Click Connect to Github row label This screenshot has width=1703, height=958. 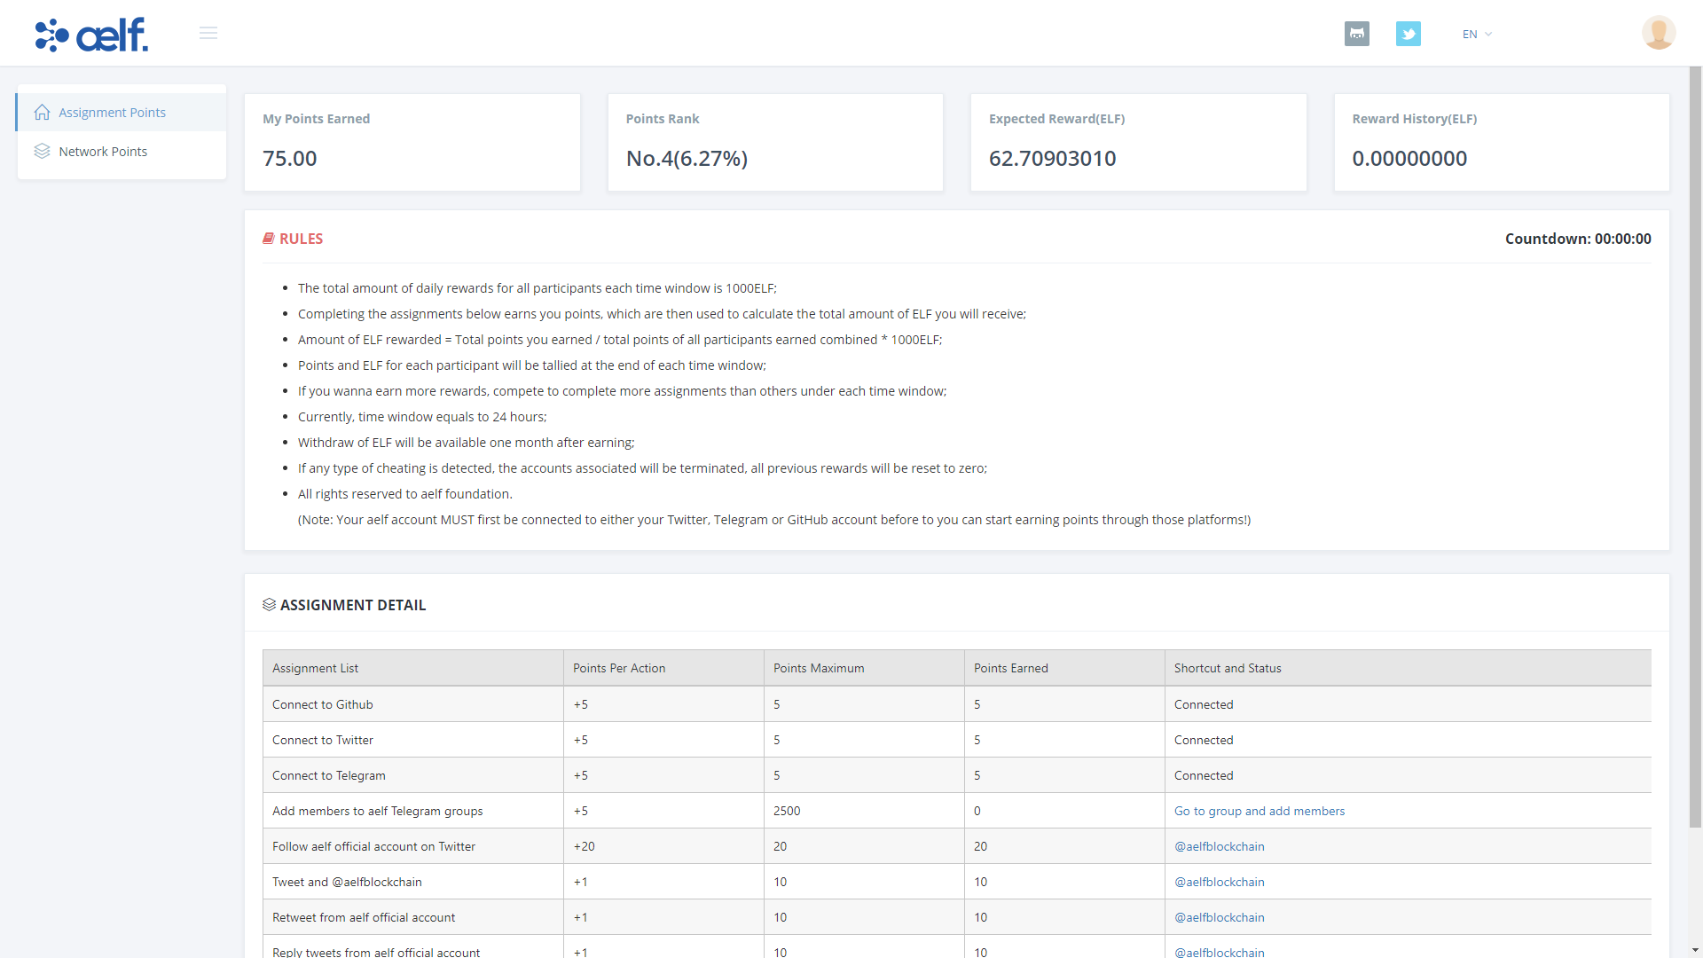[x=322, y=704]
